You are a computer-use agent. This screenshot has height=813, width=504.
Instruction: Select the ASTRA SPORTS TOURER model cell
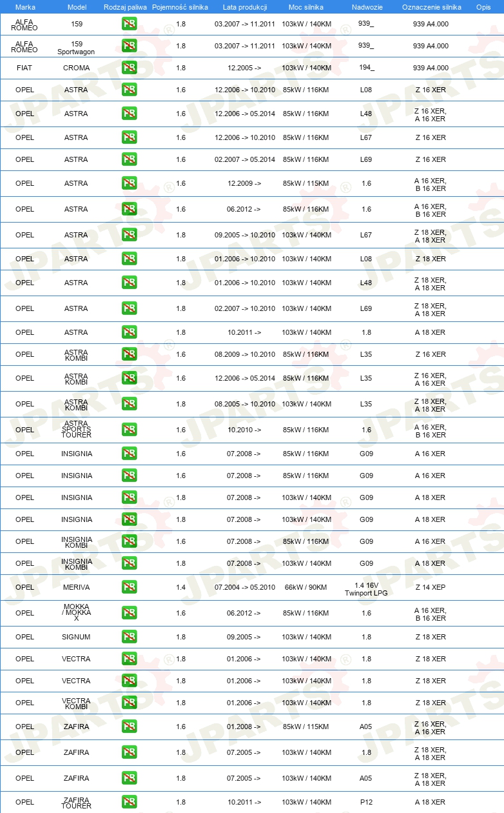[x=77, y=429]
